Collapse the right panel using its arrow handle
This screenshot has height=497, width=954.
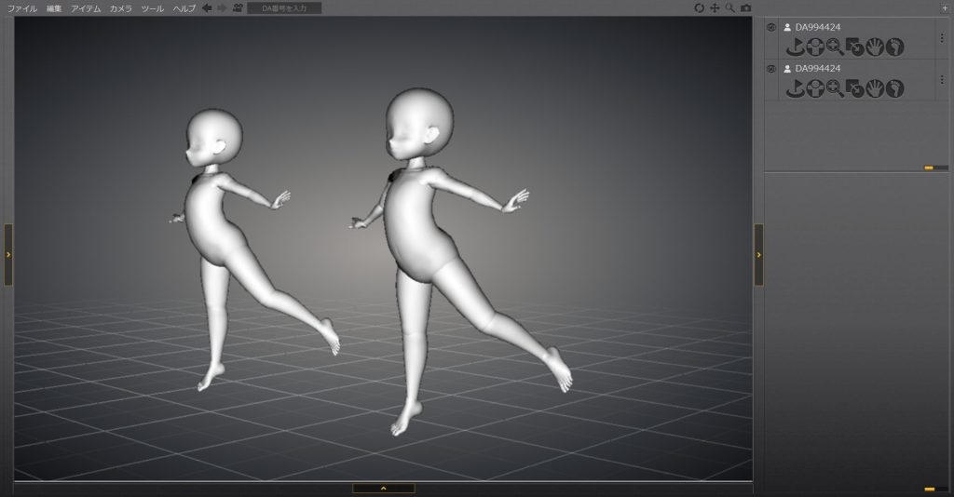tap(758, 254)
